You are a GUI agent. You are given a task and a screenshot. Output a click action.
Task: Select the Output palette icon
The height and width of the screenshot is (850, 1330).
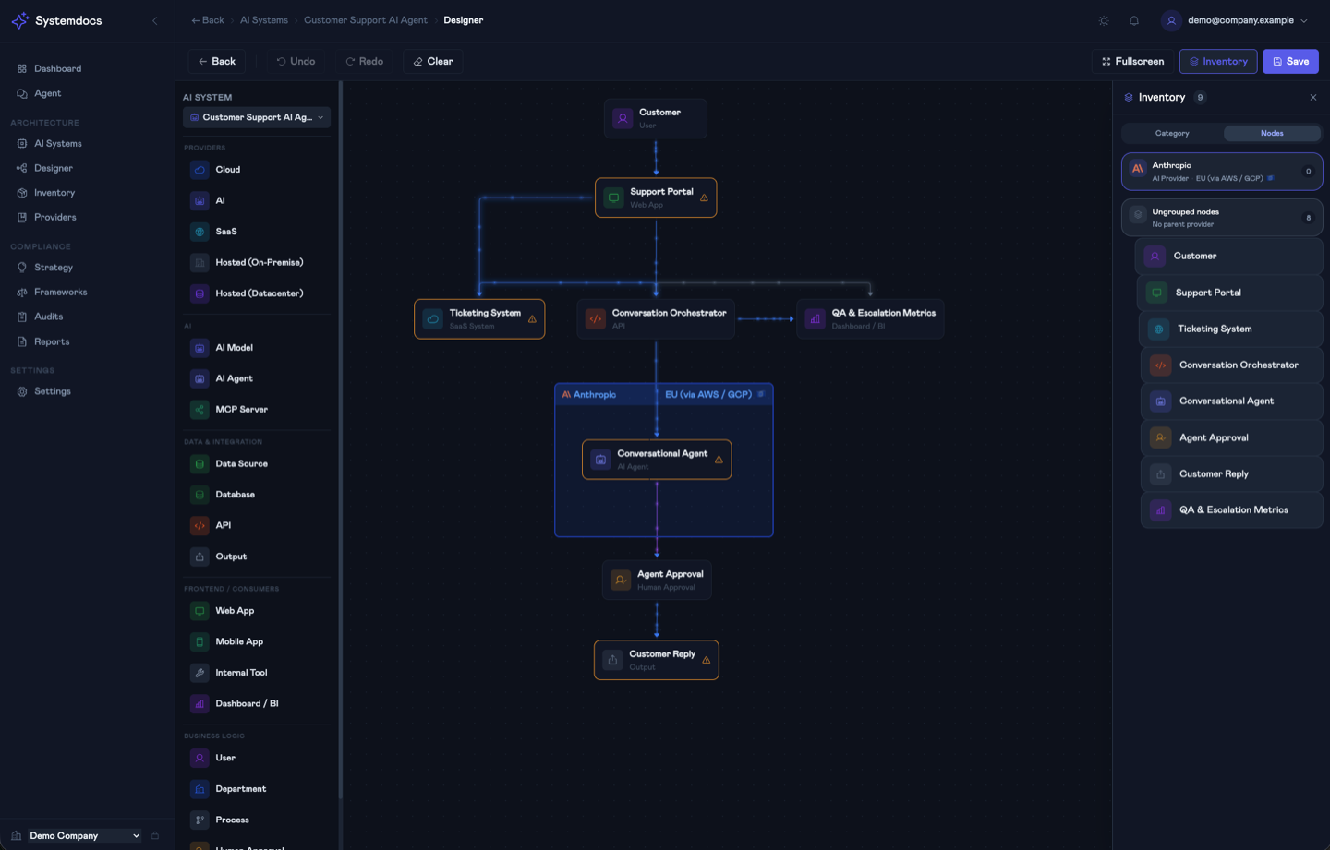(x=199, y=557)
